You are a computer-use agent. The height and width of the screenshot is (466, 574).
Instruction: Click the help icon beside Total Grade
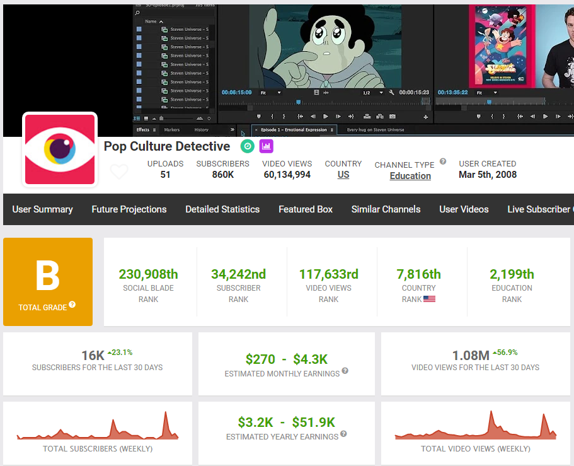pyautogui.click(x=72, y=304)
